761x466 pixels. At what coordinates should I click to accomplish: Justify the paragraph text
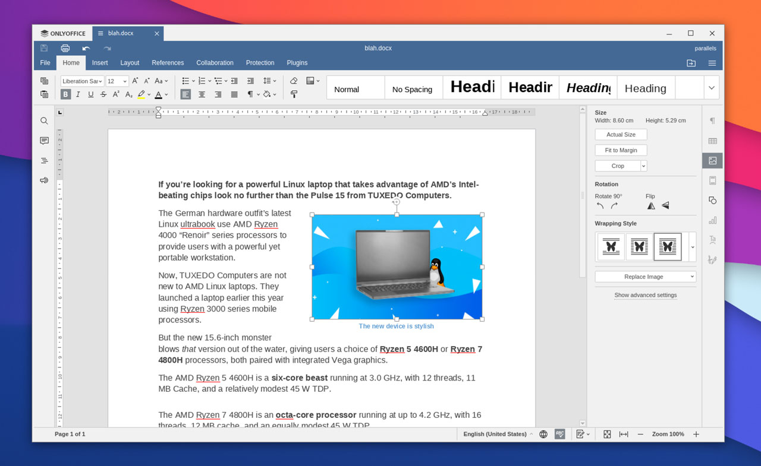(x=234, y=94)
